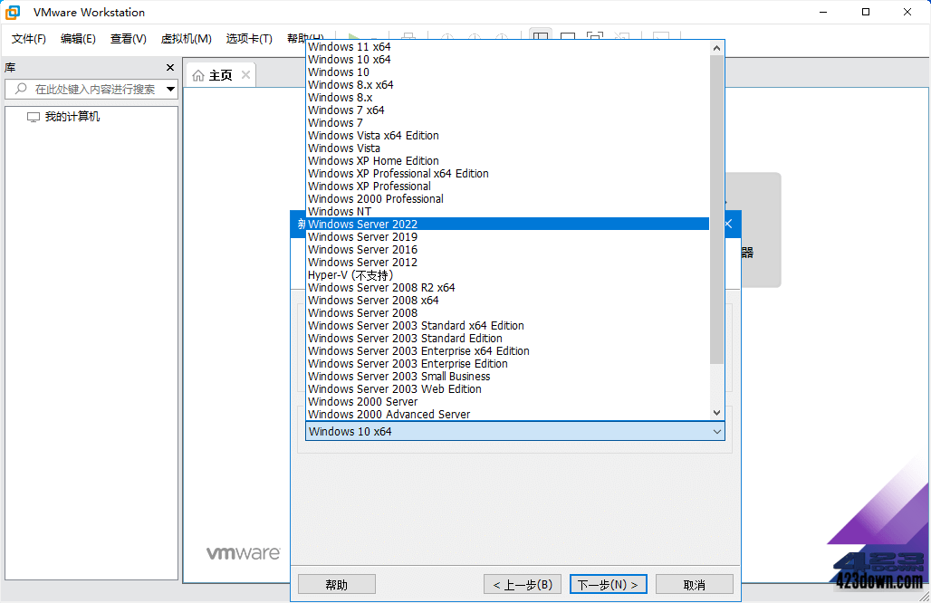931x603 pixels.
Task: Select Windows Server 2019 from the OS list
Action: pos(362,236)
